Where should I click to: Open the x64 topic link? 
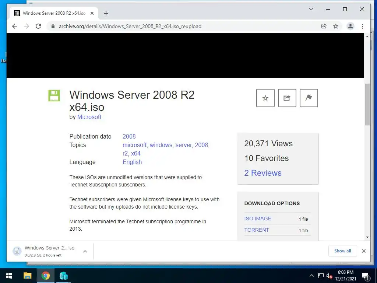(x=136, y=154)
